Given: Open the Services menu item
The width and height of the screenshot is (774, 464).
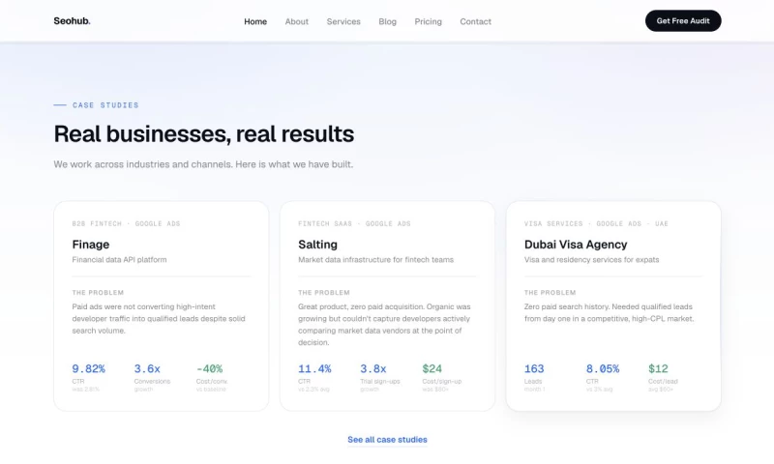Looking at the screenshot, I should pos(343,21).
